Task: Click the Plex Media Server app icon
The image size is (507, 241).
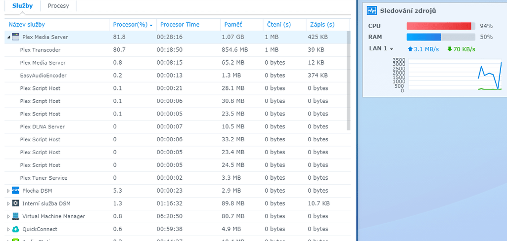Action: pyautogui.click(x=16, y=37)
